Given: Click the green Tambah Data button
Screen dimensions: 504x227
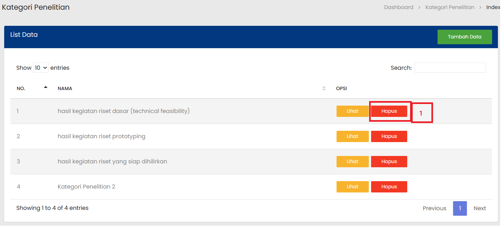Looking at the screenshot, I should click(x=464, y=37).
